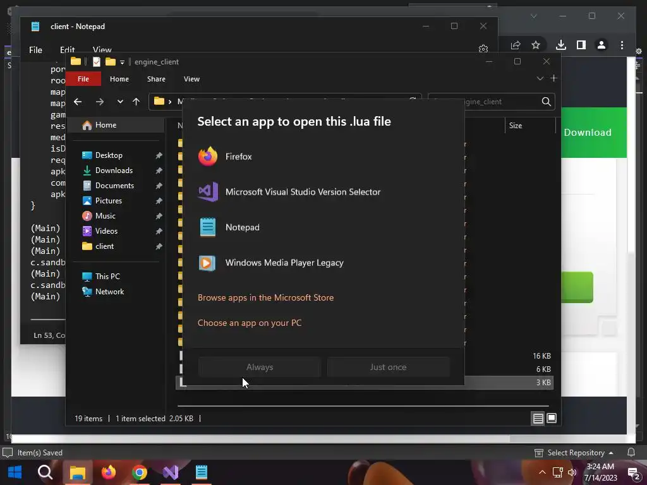Open pinned client folder in sidebar
This screenshot has height=485, width=647.
[104, 246]
